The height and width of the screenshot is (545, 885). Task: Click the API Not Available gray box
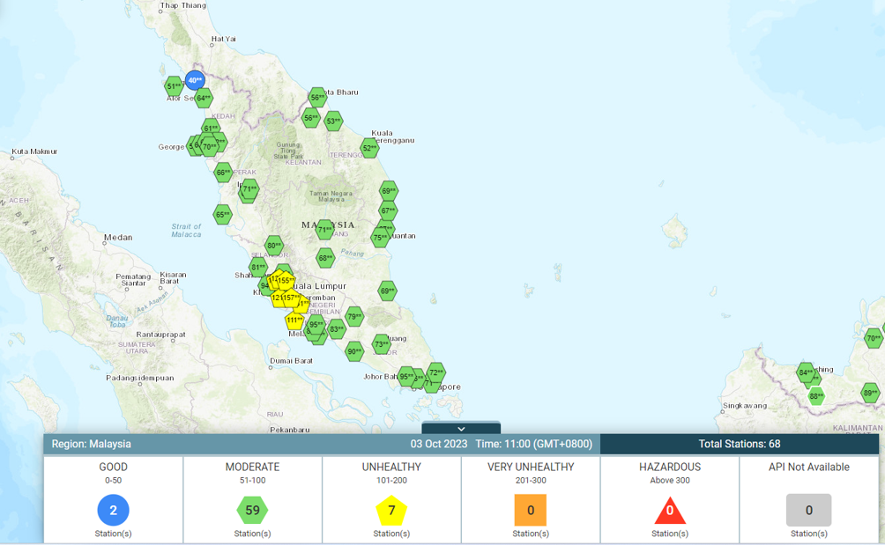point(808,510)
